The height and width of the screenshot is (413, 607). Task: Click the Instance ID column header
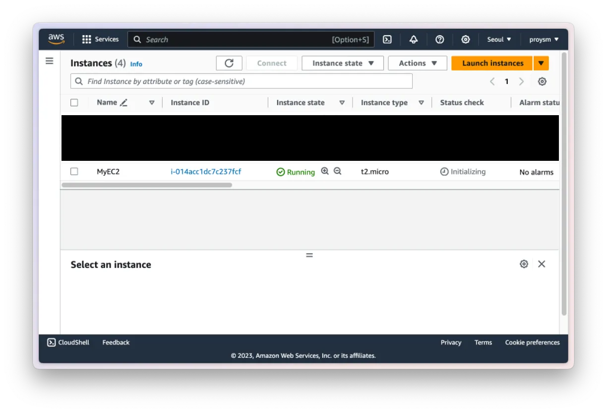pyautogui.click(x=190, y=103)
